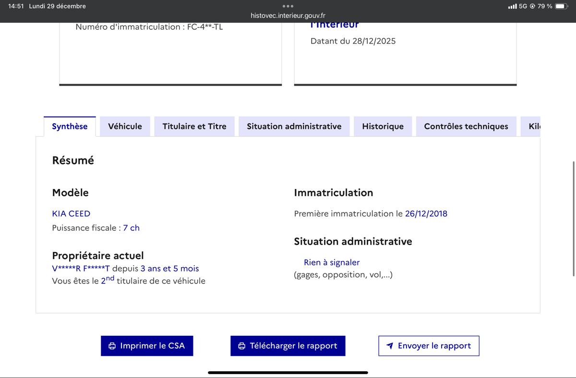Tap the histovec.interieur.gouv.fr address bar
576x378 pixels.
[288, 15]
